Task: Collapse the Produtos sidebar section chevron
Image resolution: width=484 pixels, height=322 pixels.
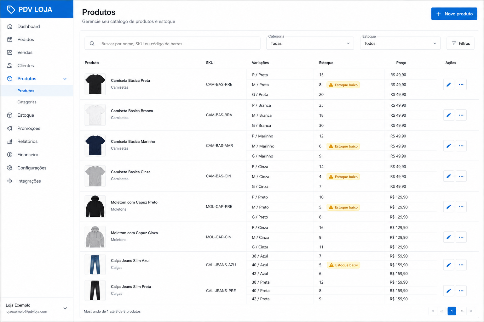Action: coord(65,79)
